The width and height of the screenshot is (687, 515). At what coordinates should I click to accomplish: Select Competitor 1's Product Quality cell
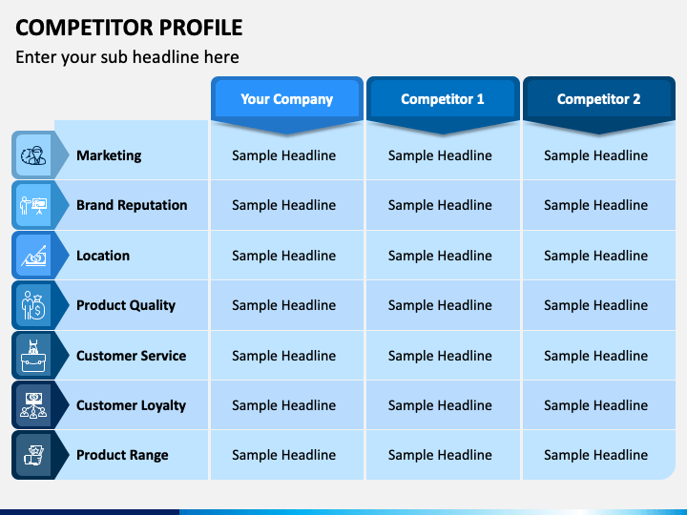[x=443, y=305]
